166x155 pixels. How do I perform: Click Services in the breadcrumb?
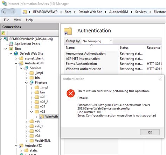click(141, 12)
